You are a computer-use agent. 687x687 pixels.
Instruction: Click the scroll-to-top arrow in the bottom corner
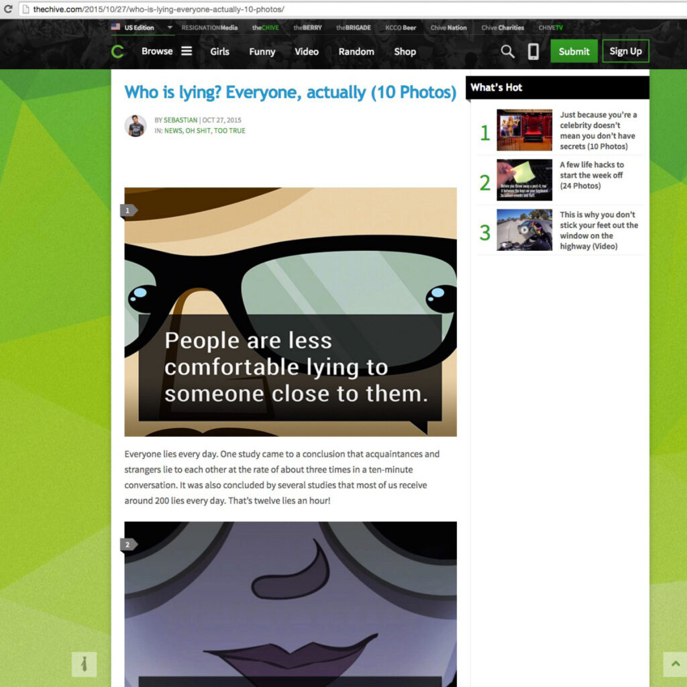pyautogui.click(x=674, y=664)
